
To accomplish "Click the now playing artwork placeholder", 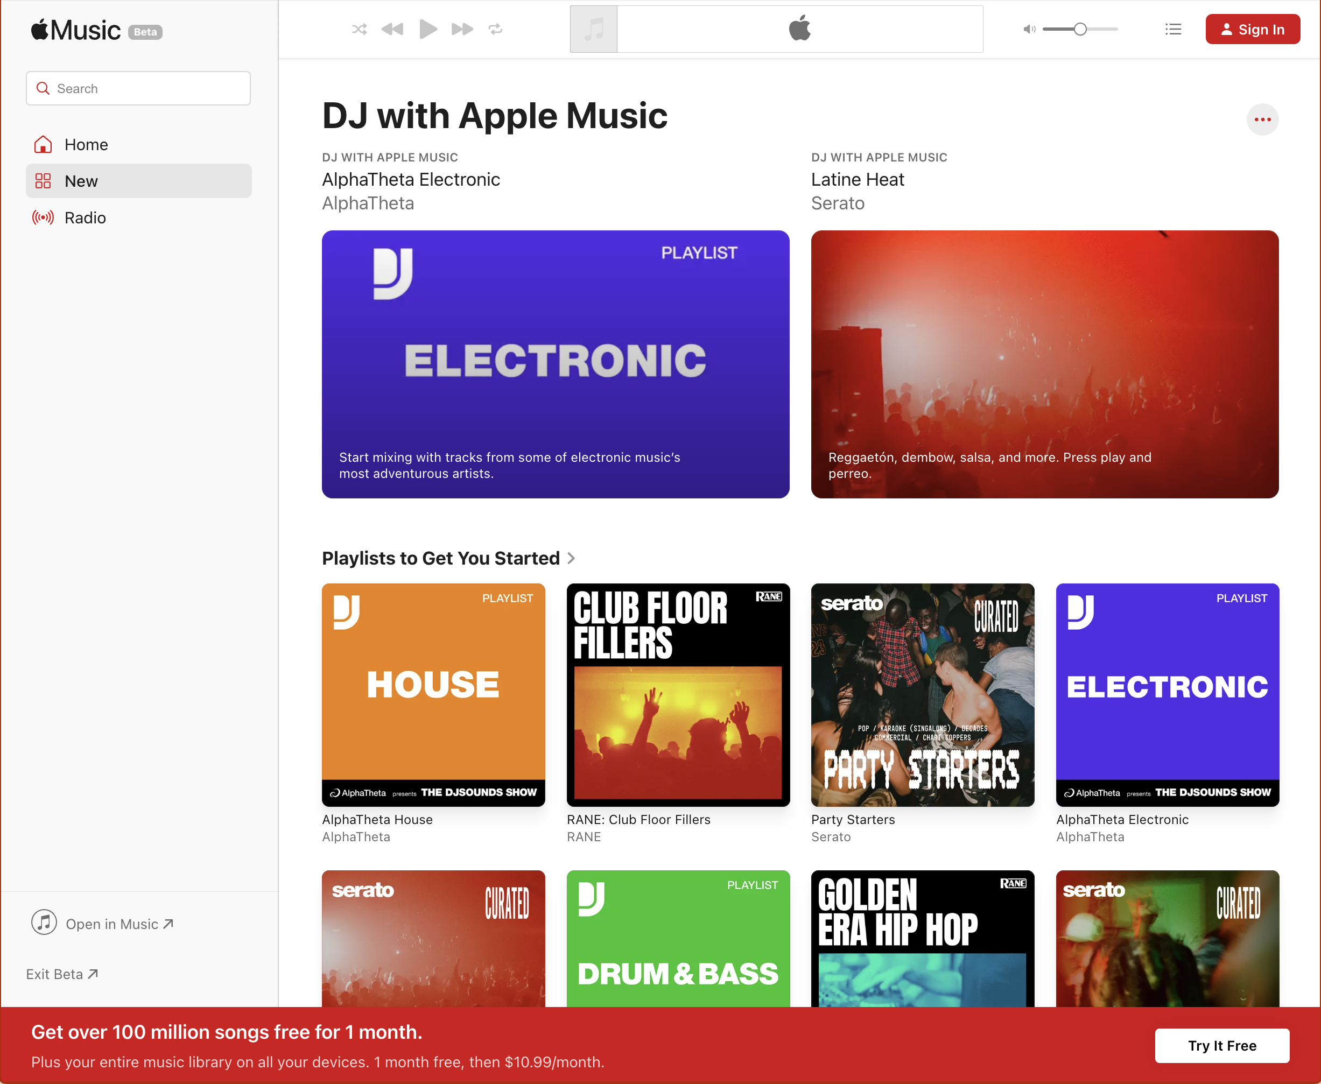I will 593,30.
